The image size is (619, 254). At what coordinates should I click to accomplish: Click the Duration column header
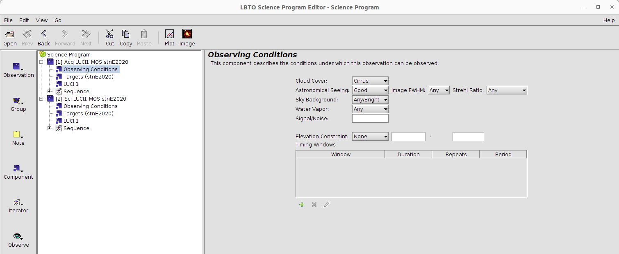click(408, 155)
